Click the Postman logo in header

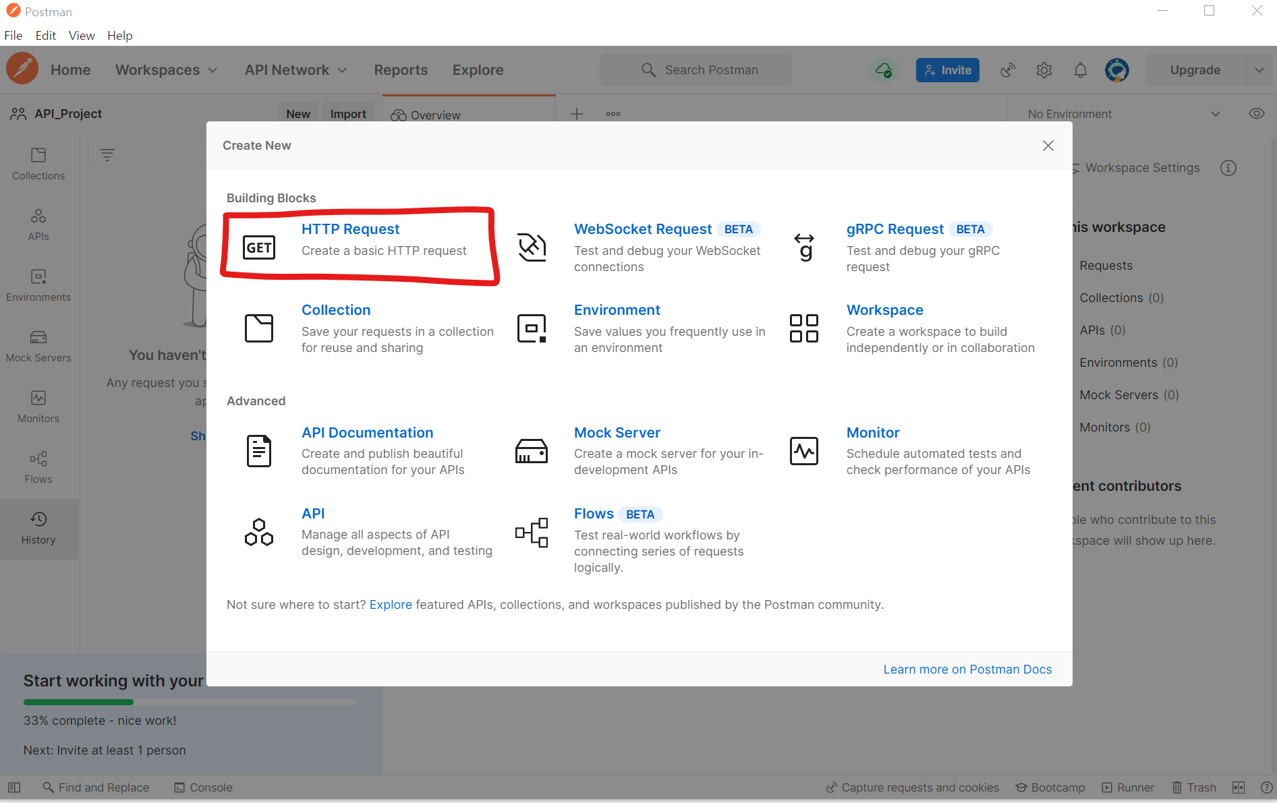pos(22,69)
